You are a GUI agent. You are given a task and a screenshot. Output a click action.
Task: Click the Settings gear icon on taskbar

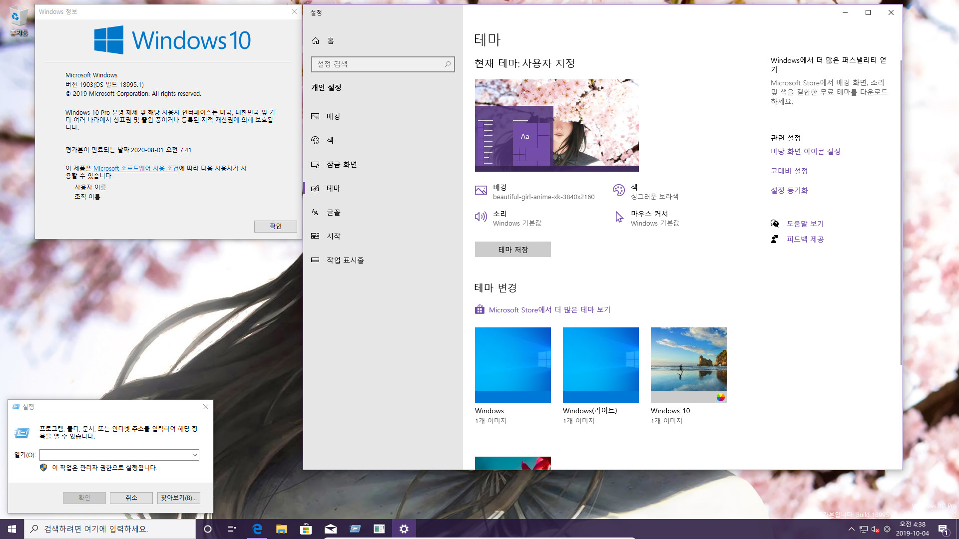click(404, 529)
